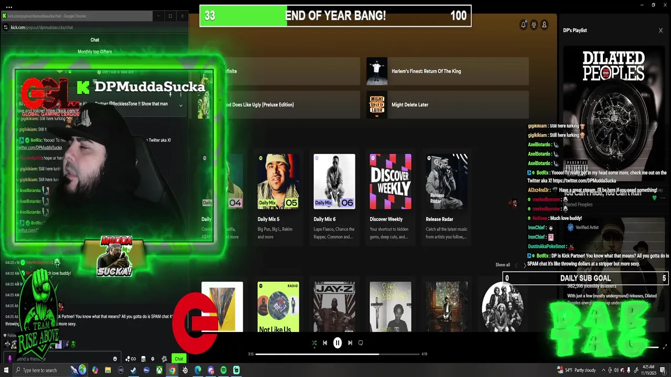Open Spotify full screen view icon
671x377 pixels.
pyautogui.click(x=665, y=347)
